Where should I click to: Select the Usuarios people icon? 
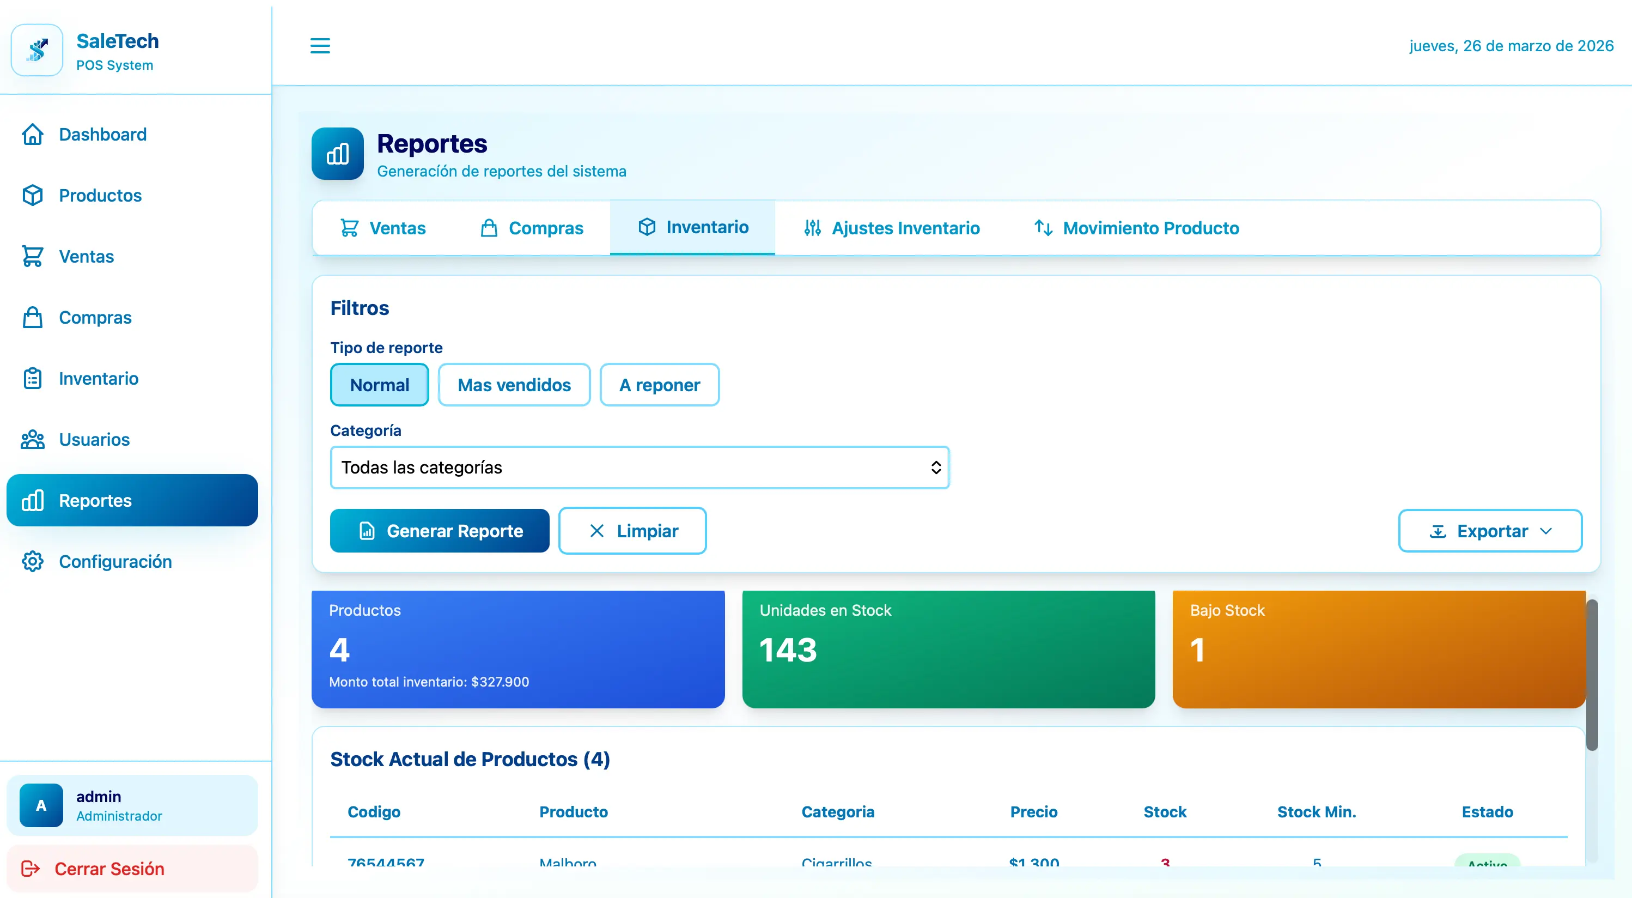coord(32,439)
